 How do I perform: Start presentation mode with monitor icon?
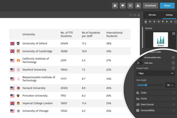[130, 6]
